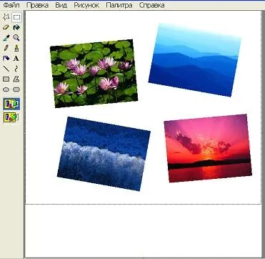Activate the Pick Color eyedropper tool
The width and height of the screenshot is (265, 259).
pos(6,38)
